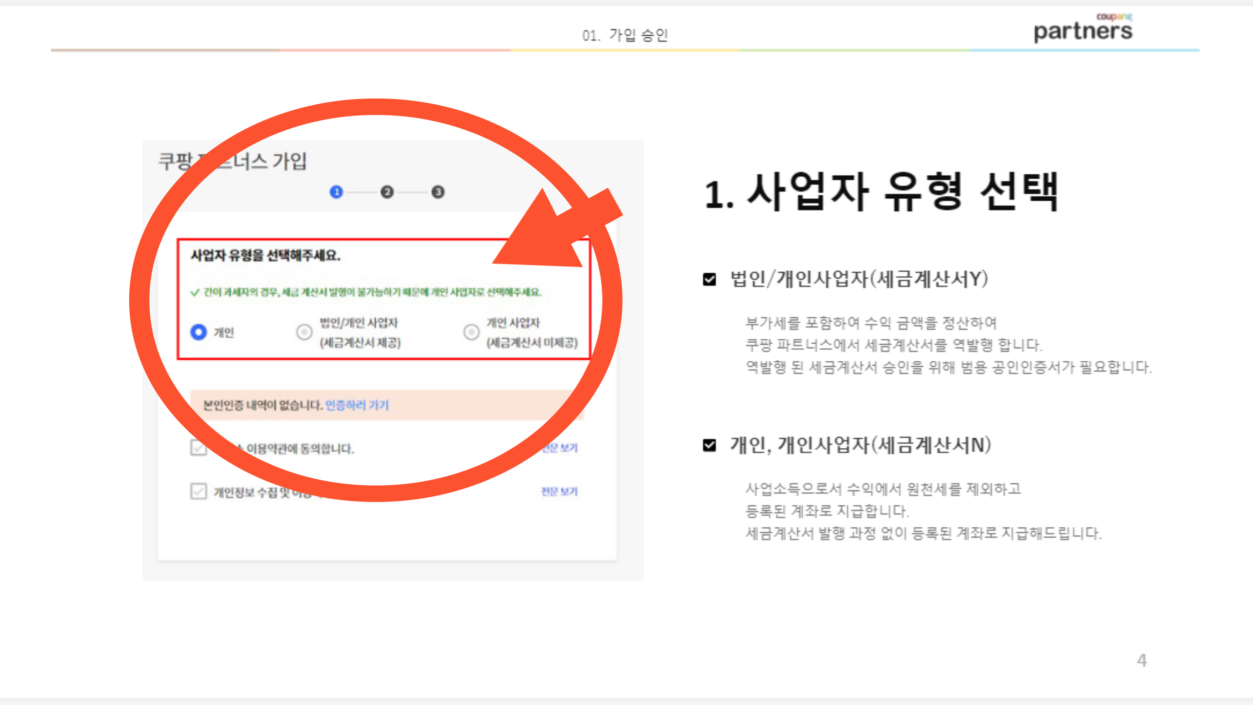Click the 1. 사업자 유형 선택 heading
Viewport: 1253px width, 705px height.
[881, 192]
